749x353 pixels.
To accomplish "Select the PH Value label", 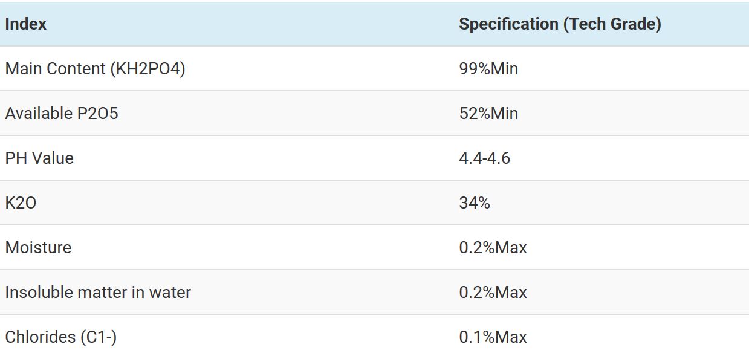I will coord(39,158).
